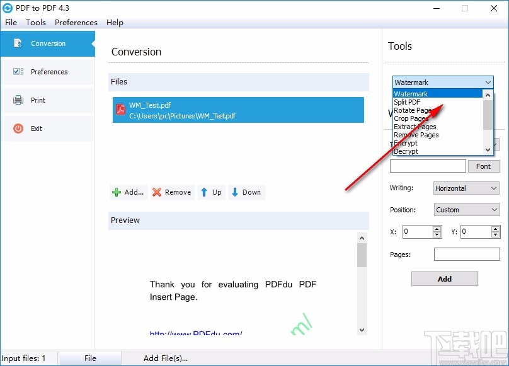Open the Position Custom dropdown
The width and height of the screenshot is (509, 366).
pyautogui.click(x=466, y=210)
